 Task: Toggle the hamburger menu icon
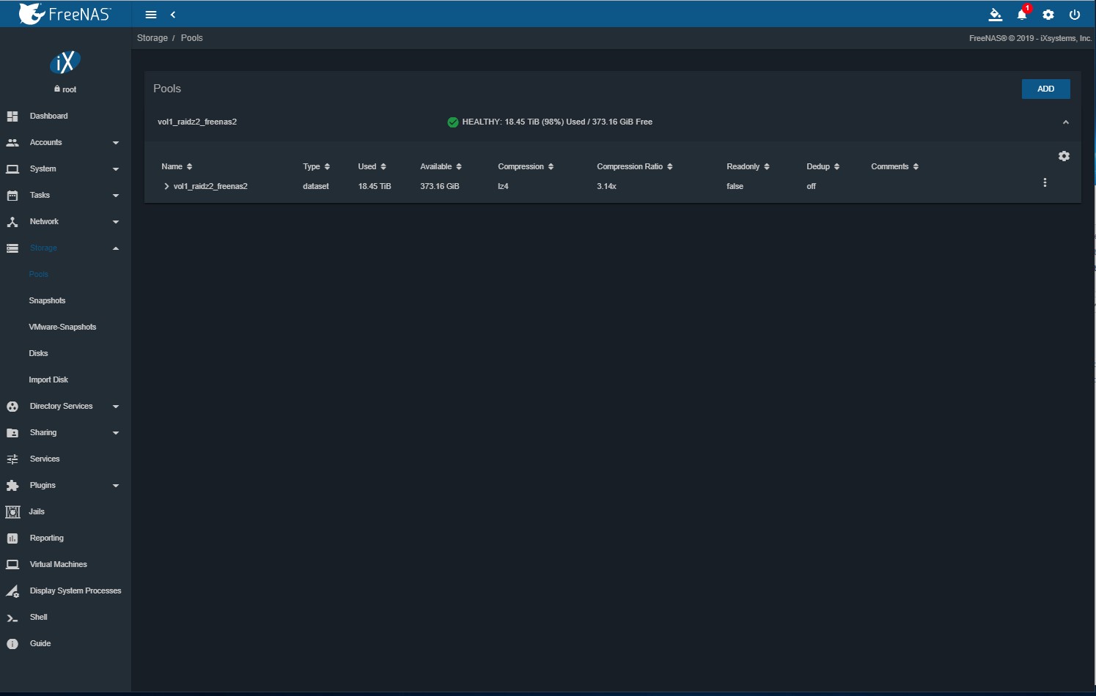[x=151, y=15]
